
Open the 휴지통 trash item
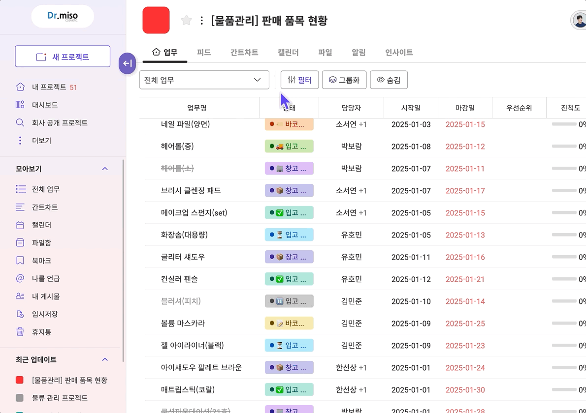tap(41, 332)
